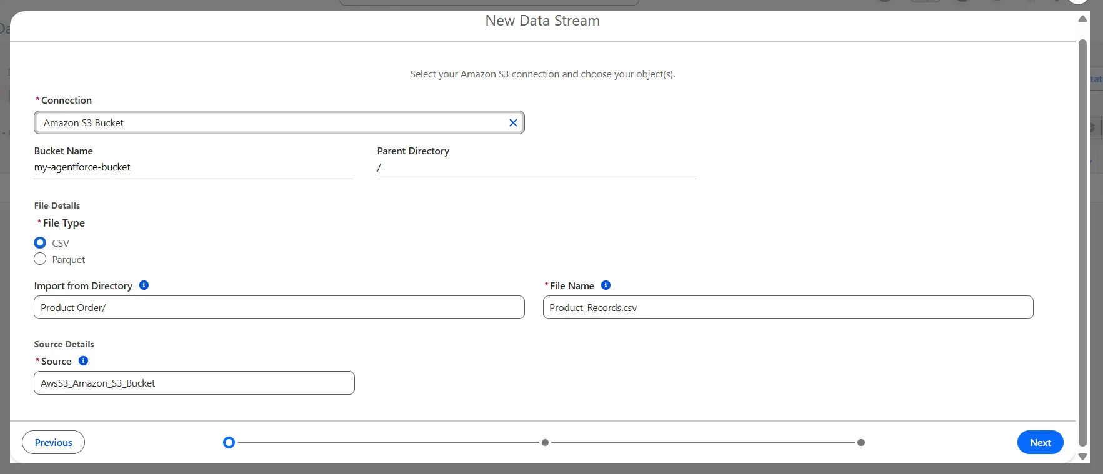Click the Source field with AwsS3_Amazon_S3_Bucket
1103x474 pixels.
click(194, 383)
